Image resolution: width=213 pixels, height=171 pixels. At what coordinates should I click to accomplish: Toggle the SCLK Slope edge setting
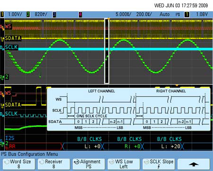159,164
